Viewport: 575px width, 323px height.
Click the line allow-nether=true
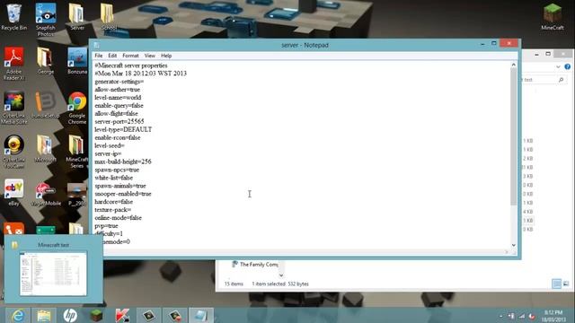click(118, 90)
